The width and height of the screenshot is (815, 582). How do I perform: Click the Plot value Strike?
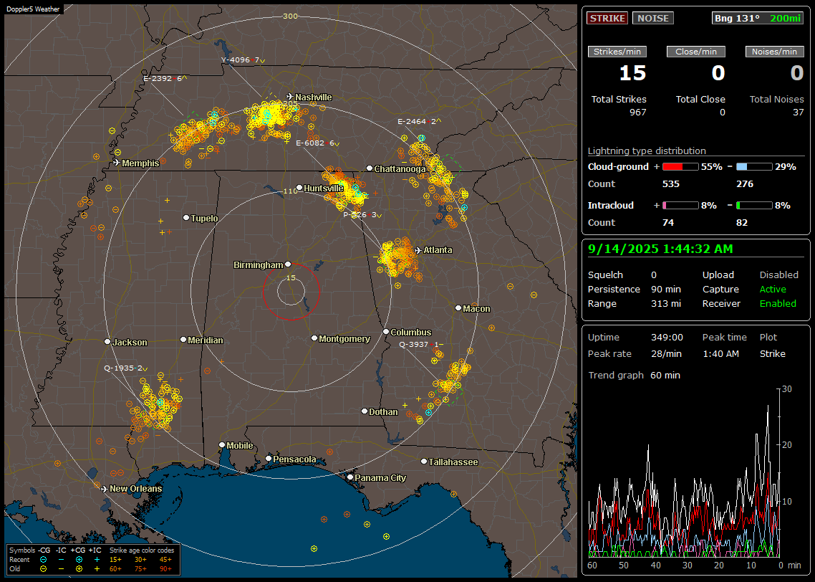coord(772,353)
